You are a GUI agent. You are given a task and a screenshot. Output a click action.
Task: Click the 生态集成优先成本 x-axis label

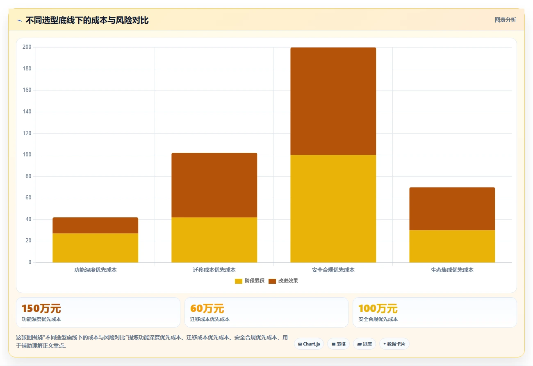(x=452, y=270)
